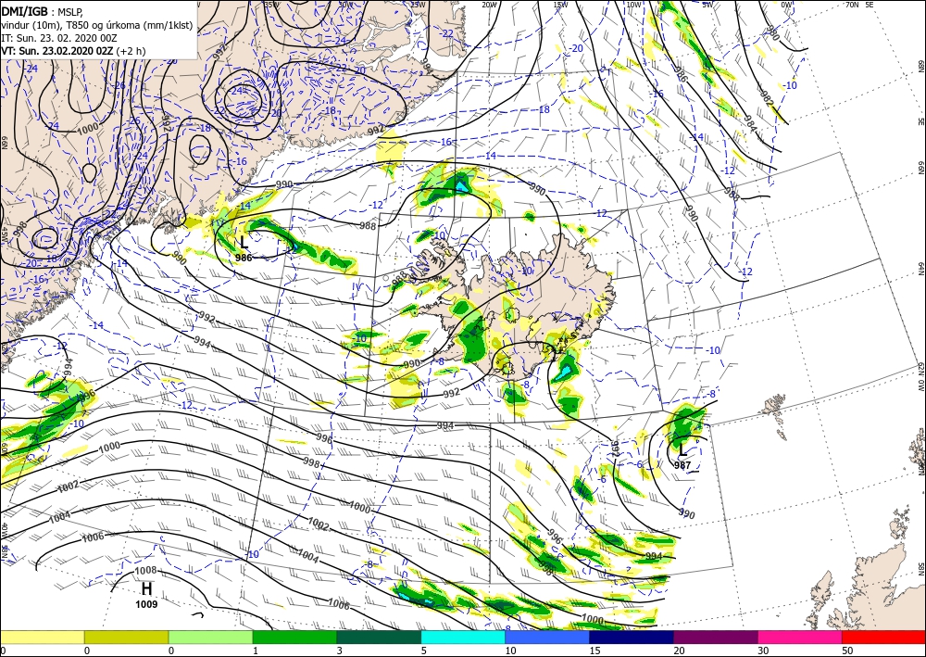The height and width of the screenshot is (657, 926).
Task: Click the '30' tick label on the legend
Action: (764, 651)
